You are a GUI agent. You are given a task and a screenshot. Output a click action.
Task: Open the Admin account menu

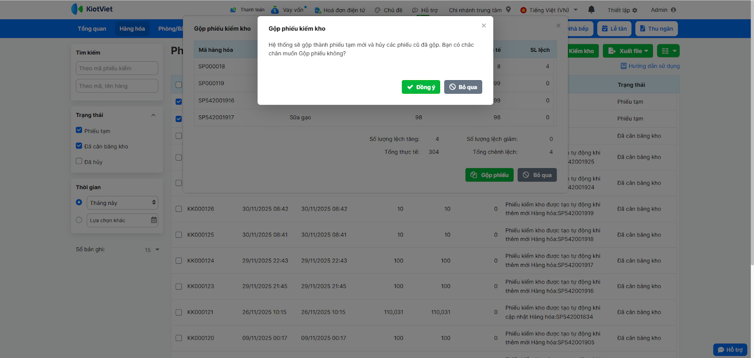pos(664,10)
